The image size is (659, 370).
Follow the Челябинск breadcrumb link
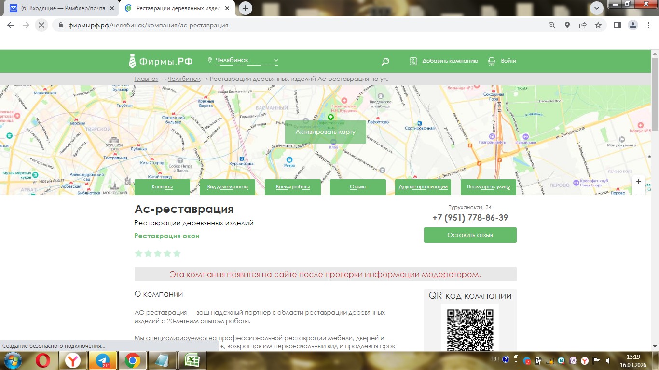pyautogui.click(x=184, y=79)
